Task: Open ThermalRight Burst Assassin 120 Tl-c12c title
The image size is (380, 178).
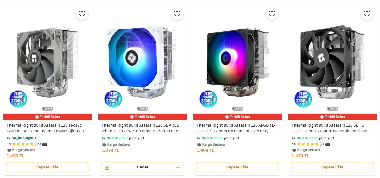Action: (x=47, y=128)
